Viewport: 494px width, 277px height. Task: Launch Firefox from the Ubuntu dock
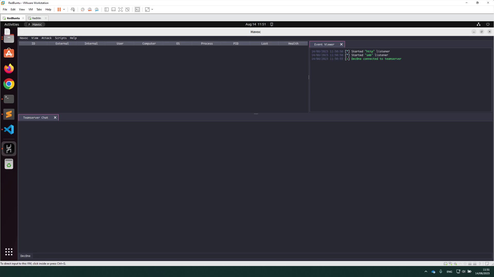tap(9, 68)
